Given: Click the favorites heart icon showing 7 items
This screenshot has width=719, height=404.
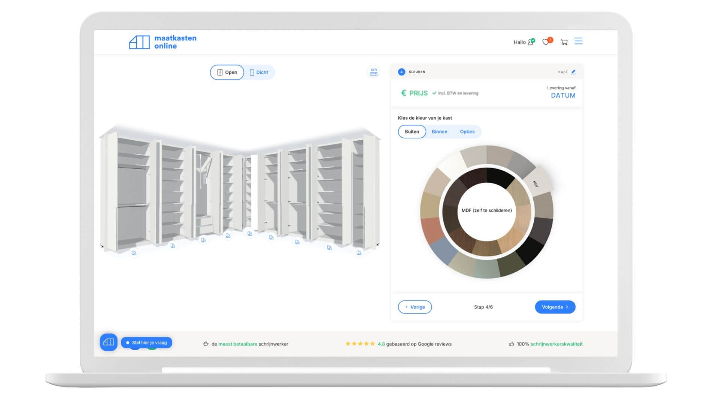Looking at the screenshot, I should click(x=546, y=42).
